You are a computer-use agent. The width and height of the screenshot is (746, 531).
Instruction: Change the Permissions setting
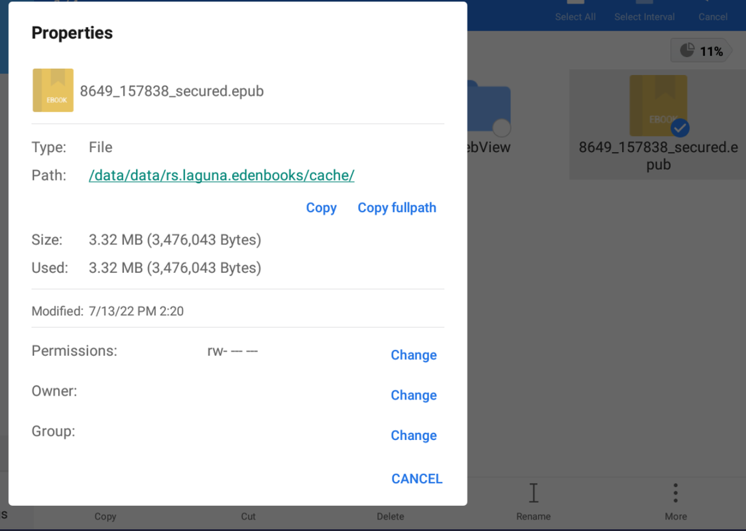[x=413, y=355]
